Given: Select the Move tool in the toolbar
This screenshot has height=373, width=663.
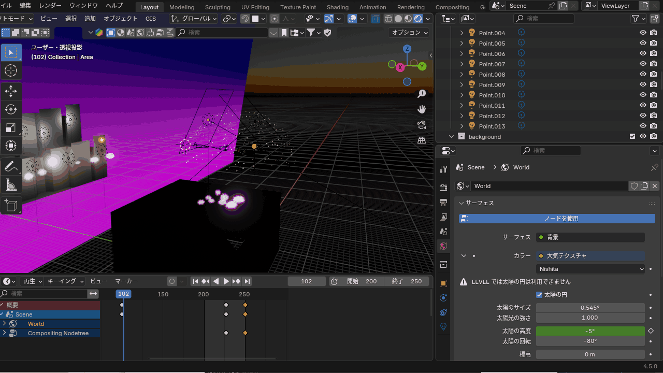Looking at the screenshot, I should click(11, 91).
